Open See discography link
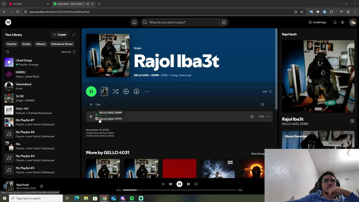Screen dimensions: 359x202 coord(258,153)
